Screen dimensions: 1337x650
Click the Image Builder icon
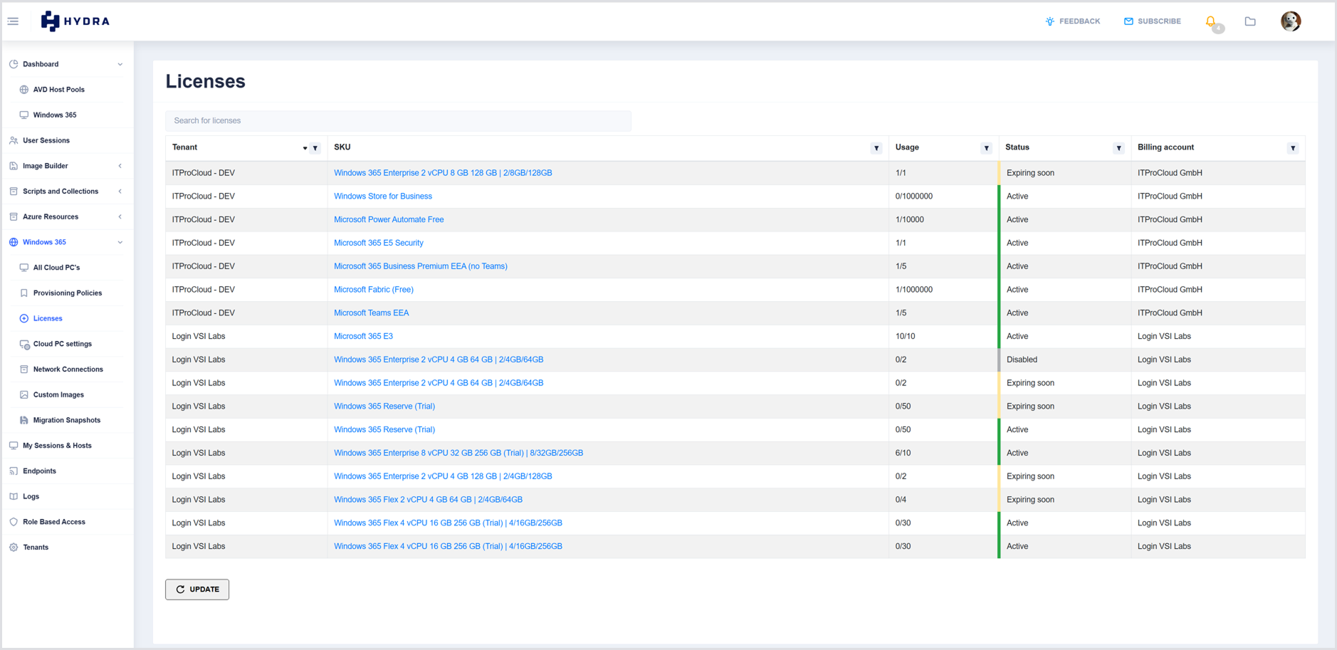click(14, 166)
